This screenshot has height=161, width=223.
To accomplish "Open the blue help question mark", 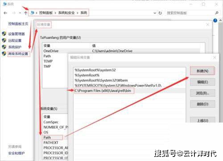I will [x=215, y=21].
